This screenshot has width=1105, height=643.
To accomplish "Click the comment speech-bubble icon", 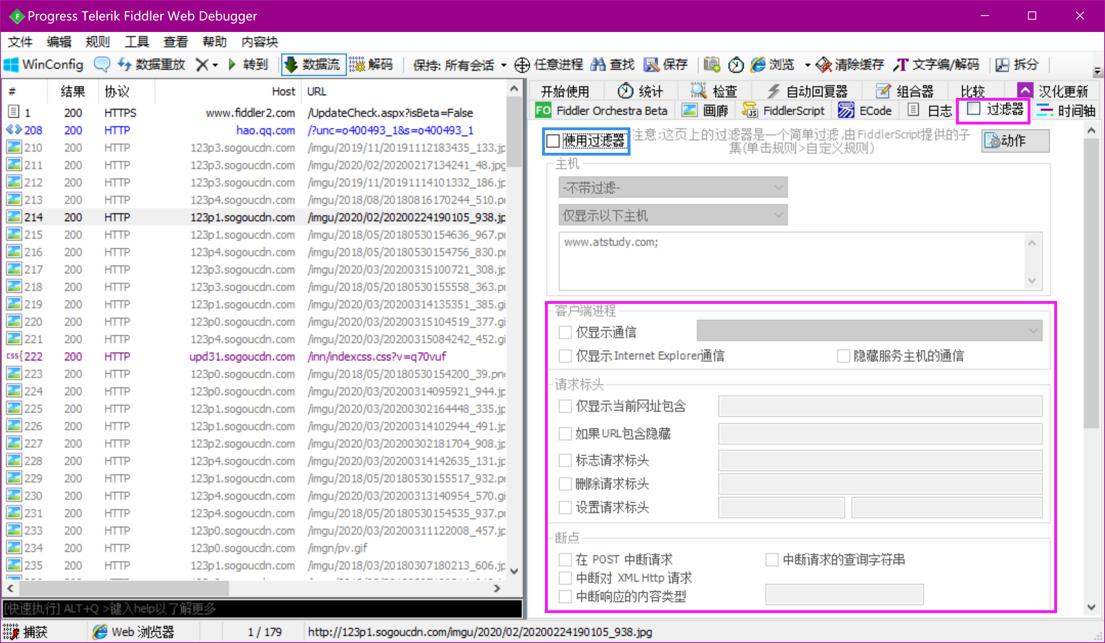I will pos(102,65).
